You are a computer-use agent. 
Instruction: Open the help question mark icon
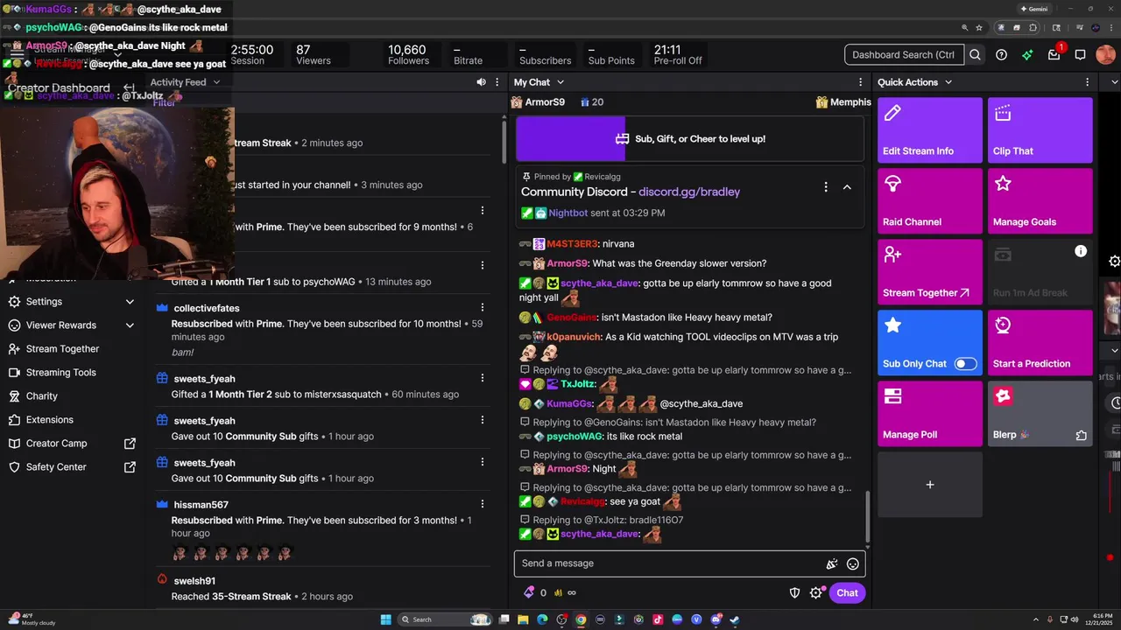click(1001, 54)
